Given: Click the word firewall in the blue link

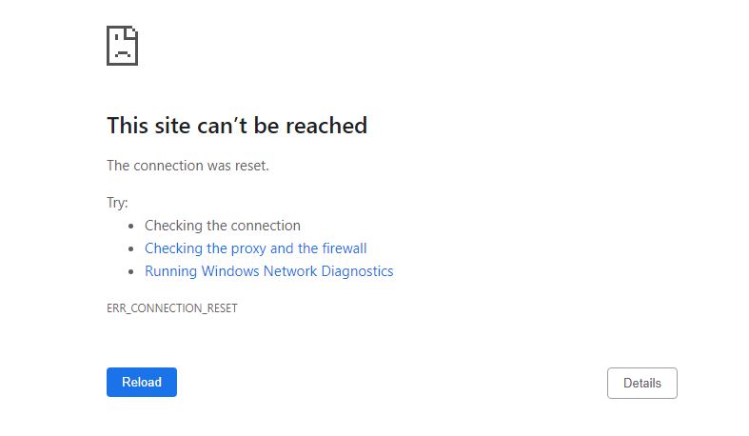Looking at the screenshot, I should (x=345, y=248).
